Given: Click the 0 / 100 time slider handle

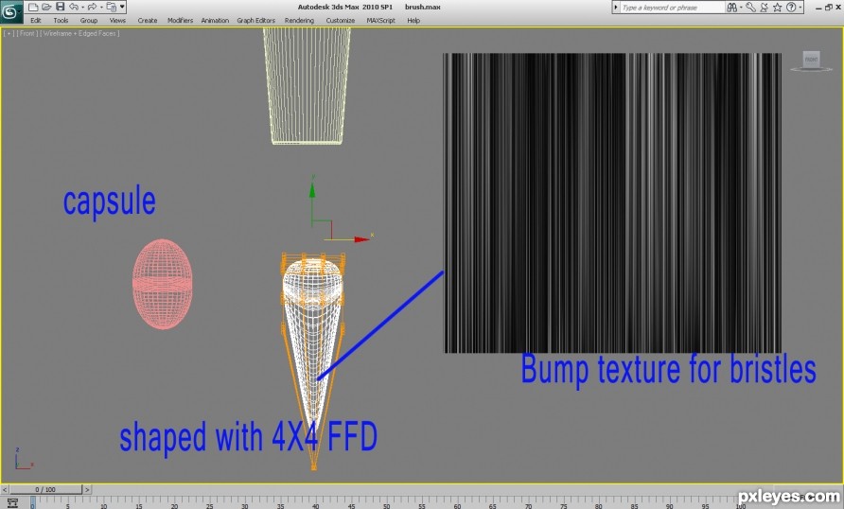Looking at the screenshot, I should (45, 490).
